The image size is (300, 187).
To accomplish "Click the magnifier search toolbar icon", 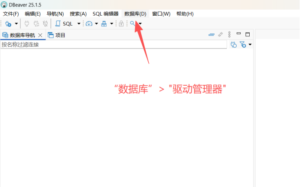I will point(132,23).
